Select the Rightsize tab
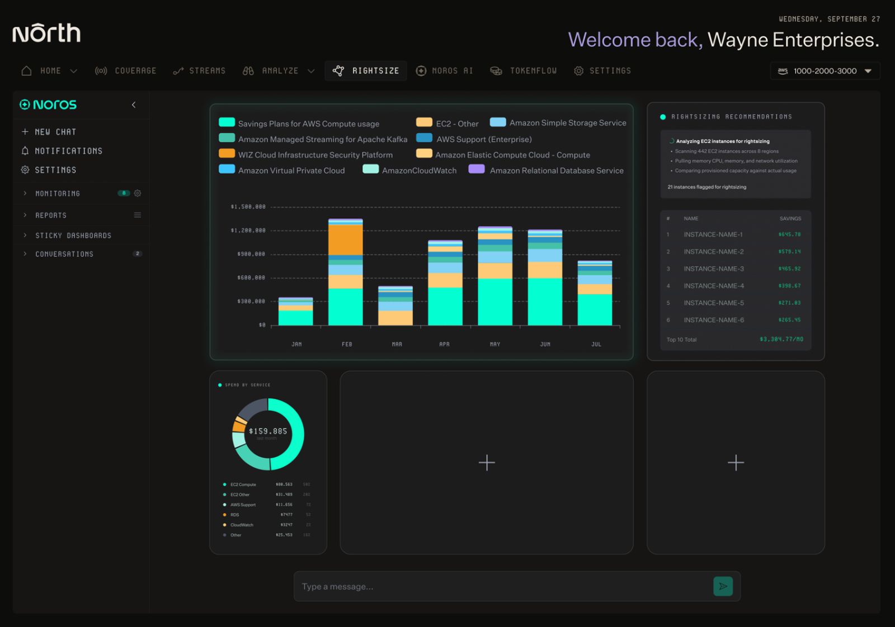The width and height of the screenshot is (895, 627). coord(366,71)
